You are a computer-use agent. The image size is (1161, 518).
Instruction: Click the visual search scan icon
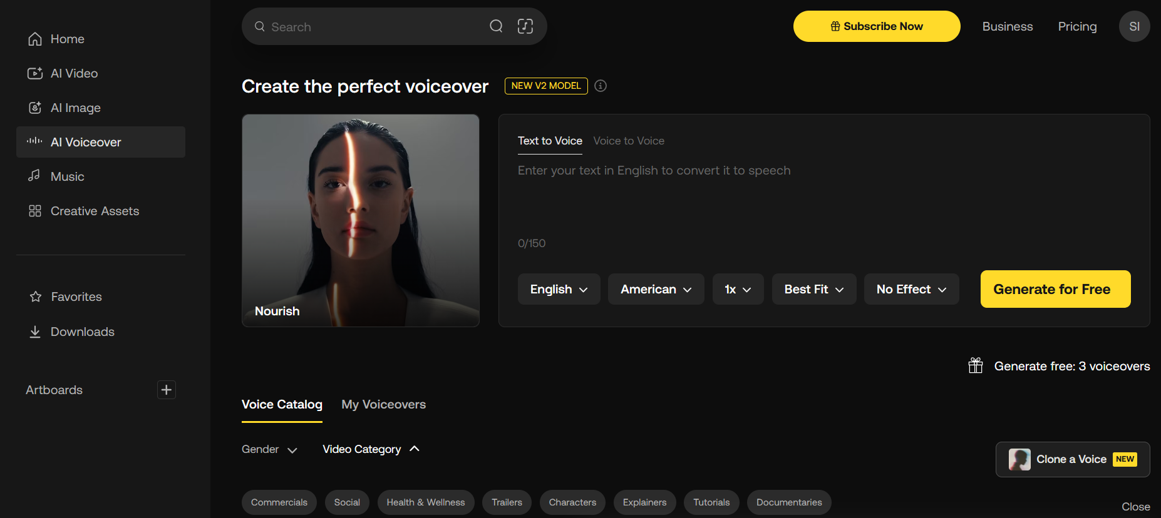click(x=525, y=26)
